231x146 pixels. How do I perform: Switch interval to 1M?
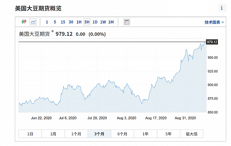111,22
